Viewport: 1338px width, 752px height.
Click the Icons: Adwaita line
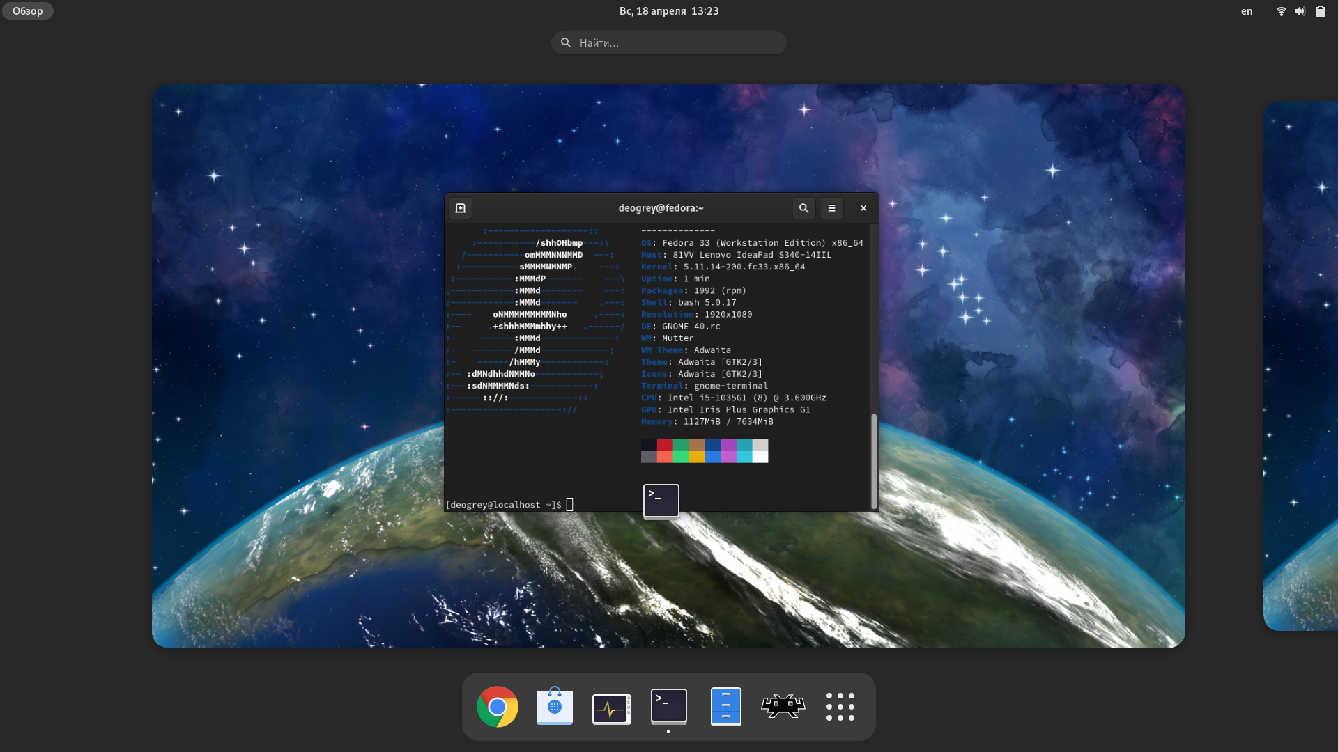pos(702,374)
